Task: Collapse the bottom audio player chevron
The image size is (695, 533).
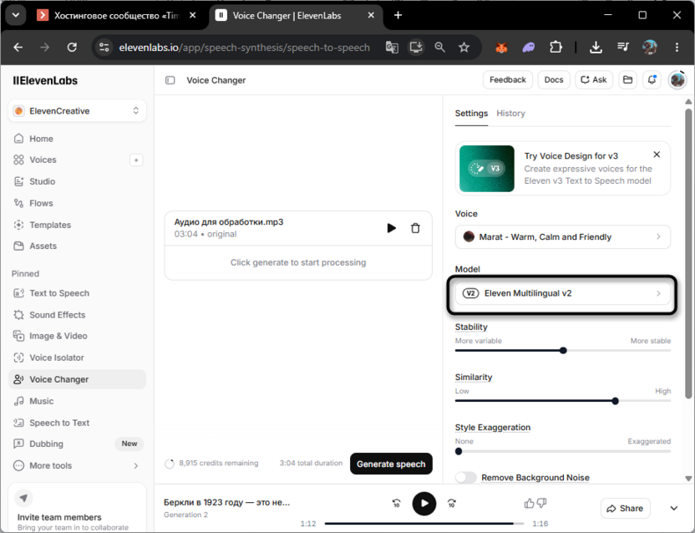Action: coord(674,508)
